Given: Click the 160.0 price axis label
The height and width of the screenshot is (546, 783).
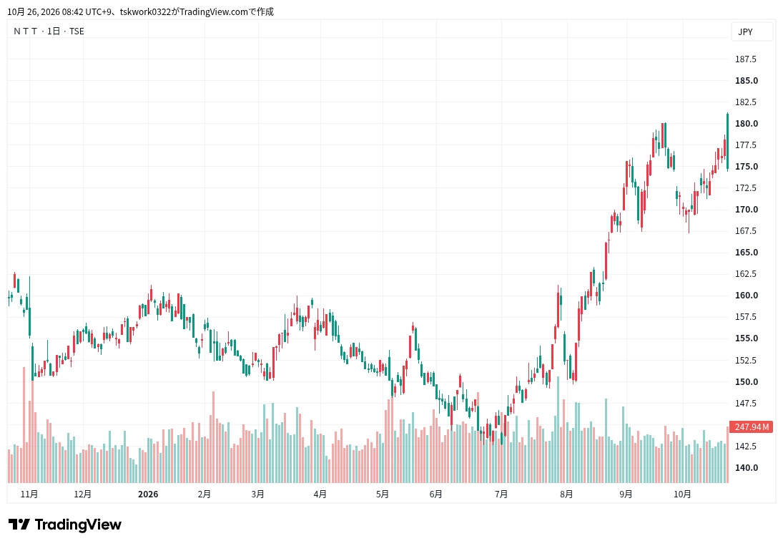Looking at the screenshot, I should click(746, 296).
